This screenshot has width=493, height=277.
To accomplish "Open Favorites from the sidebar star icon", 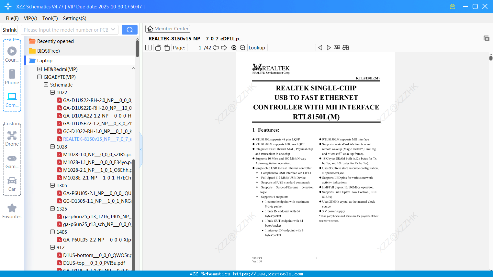I will coord(12,211).
